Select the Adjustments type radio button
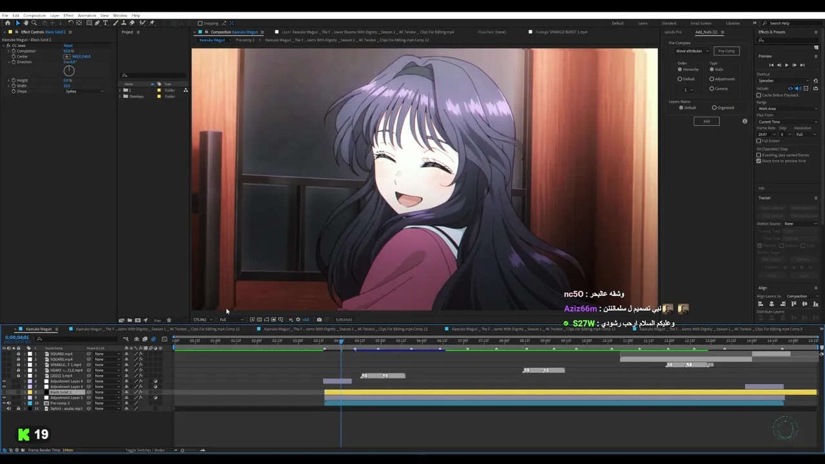825x464 pixels. click(712, 79)
